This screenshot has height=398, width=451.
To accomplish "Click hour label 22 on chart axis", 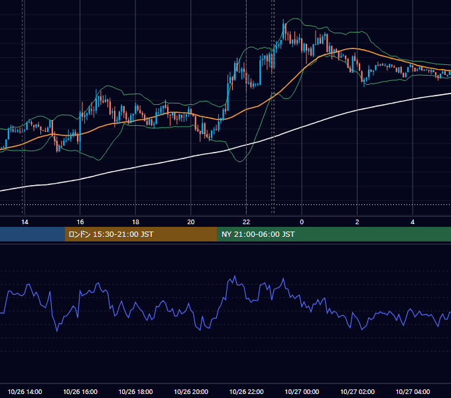I will point(246,222).
